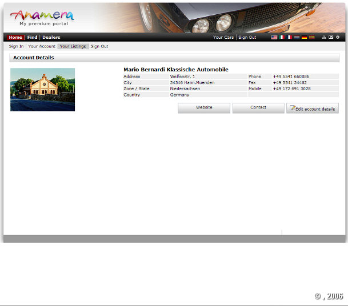Click the Zone / State label
The height and width of the screenshot is (306, 348).
click(x=137, y=88)
